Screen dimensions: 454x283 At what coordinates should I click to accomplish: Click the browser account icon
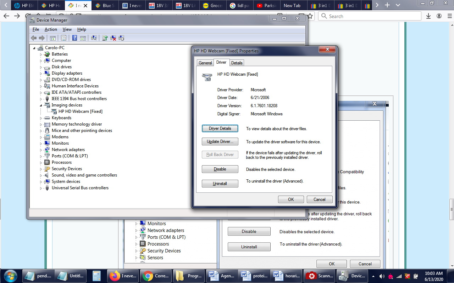tap(439, 16)
